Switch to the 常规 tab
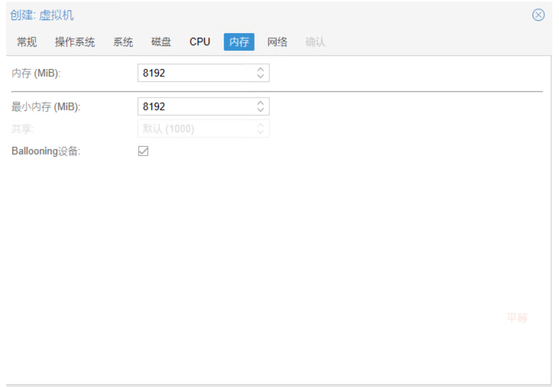The width and height of the screenshot is (559, 387). [x=27, y=42]
